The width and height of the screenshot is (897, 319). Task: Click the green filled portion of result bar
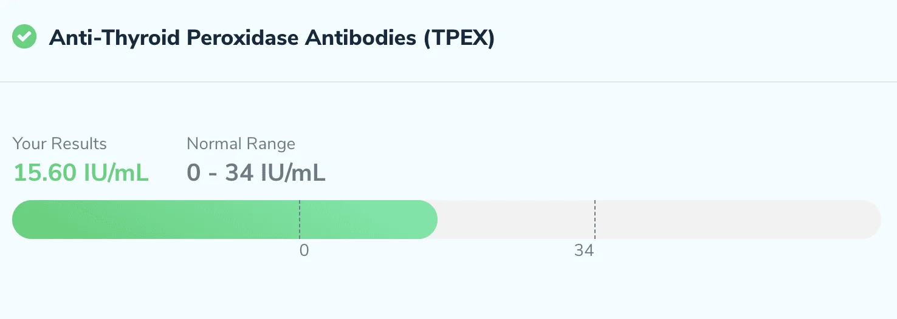[225, 220]
